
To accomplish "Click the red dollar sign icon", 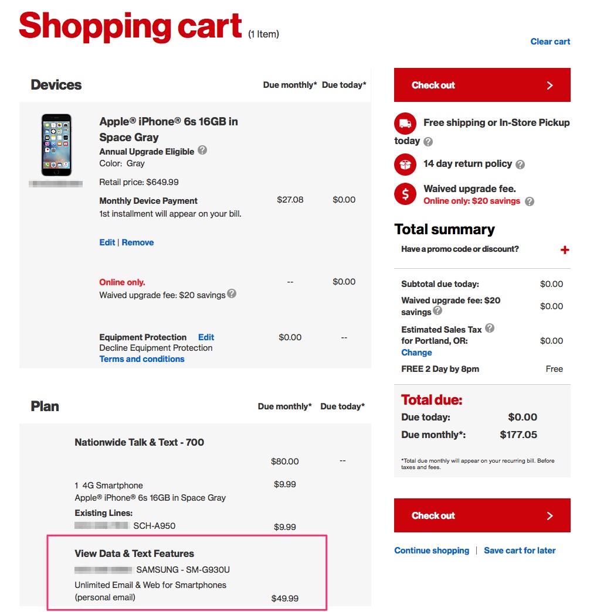I will click(x=405, y=194).
